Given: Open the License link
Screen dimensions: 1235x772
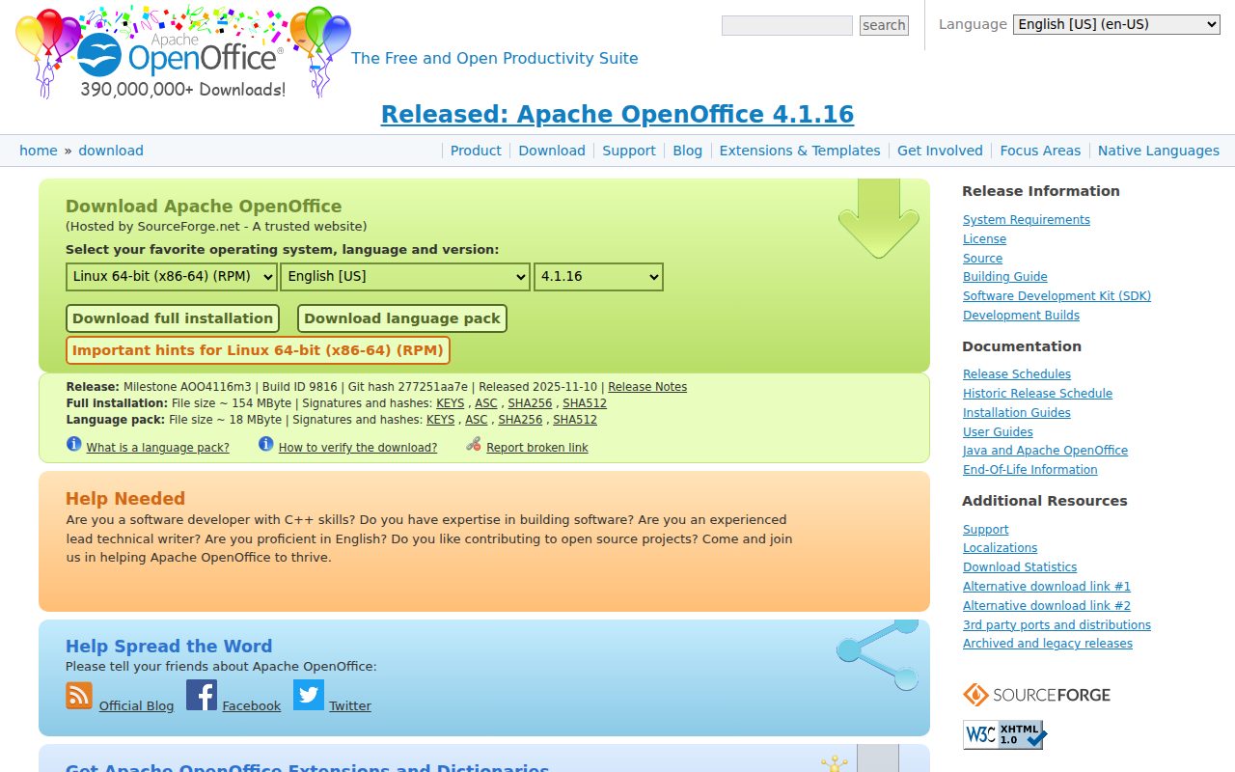Looking at the screenshot, I should coord(984,239).
